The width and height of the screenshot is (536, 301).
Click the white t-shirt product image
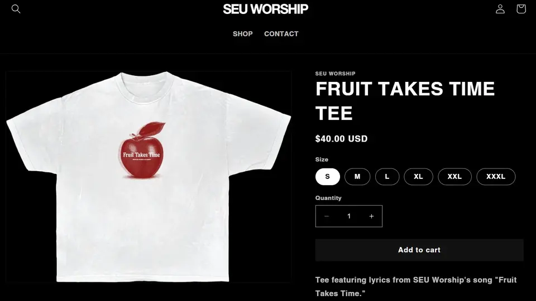pyautogui.click(x=149, y=177)
